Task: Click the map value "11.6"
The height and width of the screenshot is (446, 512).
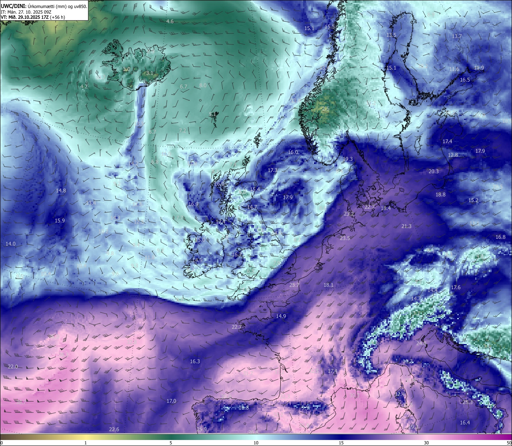Action: [454, 69]
